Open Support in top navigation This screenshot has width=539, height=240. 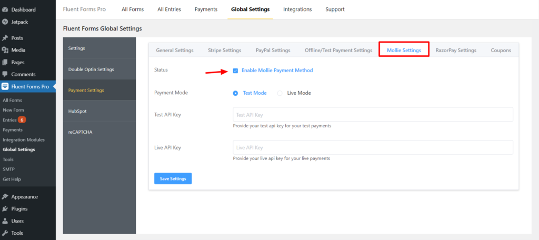(x=335, y=9)
